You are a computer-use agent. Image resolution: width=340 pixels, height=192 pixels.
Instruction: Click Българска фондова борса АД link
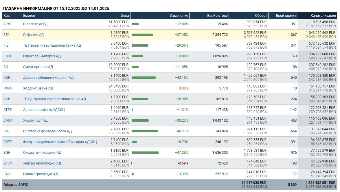pos(47,131)
